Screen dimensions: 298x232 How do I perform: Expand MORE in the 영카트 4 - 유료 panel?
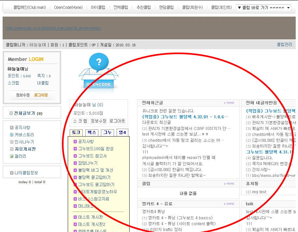[x=229, y=204]
